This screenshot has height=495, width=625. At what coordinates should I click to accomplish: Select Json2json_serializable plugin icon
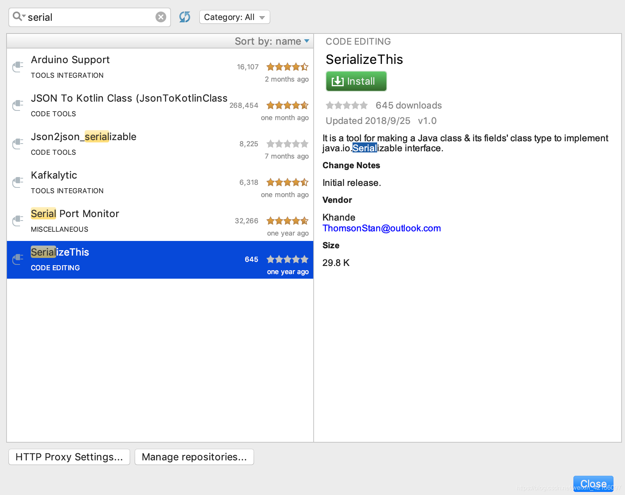point(18,144)
